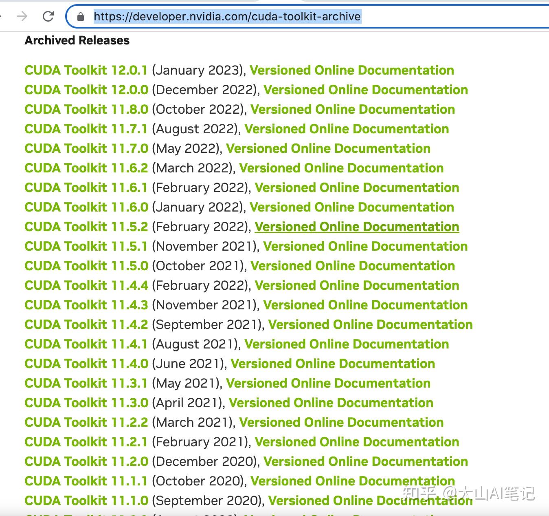
Task: Open CUDA Toolkit 11.7.1 archive link
Action: coord(86,129)
